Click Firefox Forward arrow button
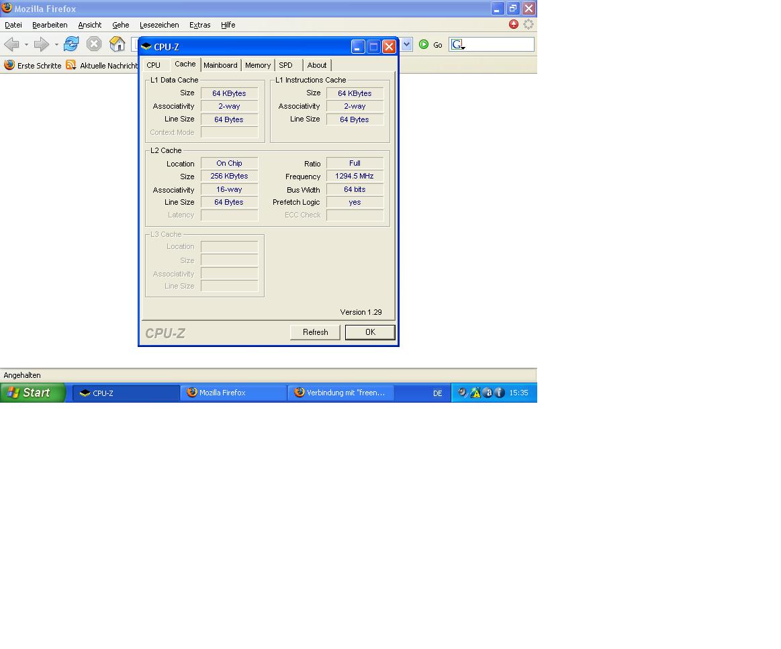 point(42,44)
